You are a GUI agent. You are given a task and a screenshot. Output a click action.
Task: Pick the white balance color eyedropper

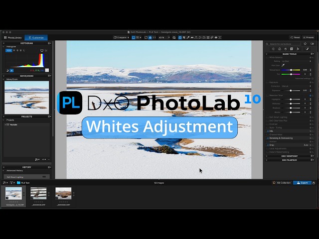[x=283, y=65]
